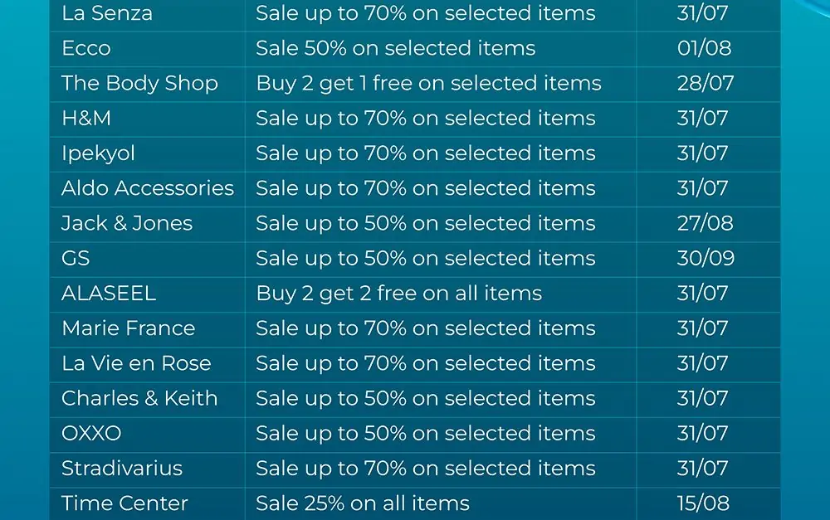Click the La Senza store name

[106, 13]
